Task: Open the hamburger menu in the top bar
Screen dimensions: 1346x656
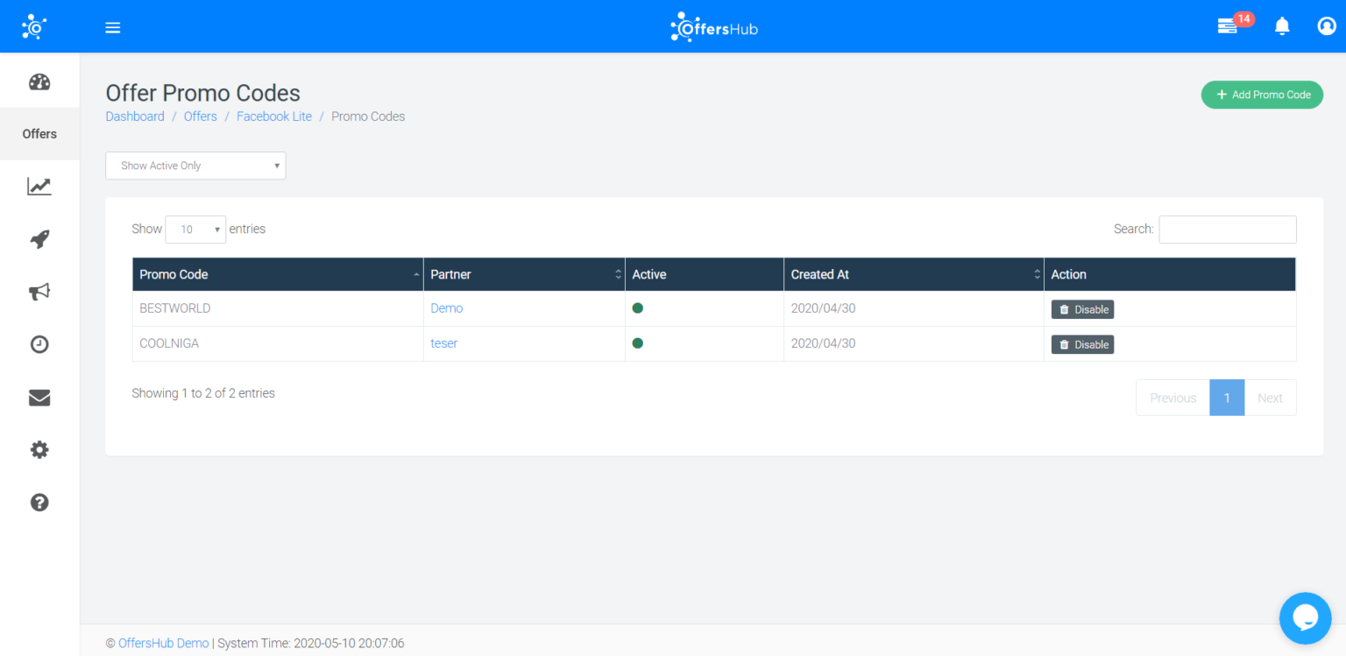Action: coord(112,27)
